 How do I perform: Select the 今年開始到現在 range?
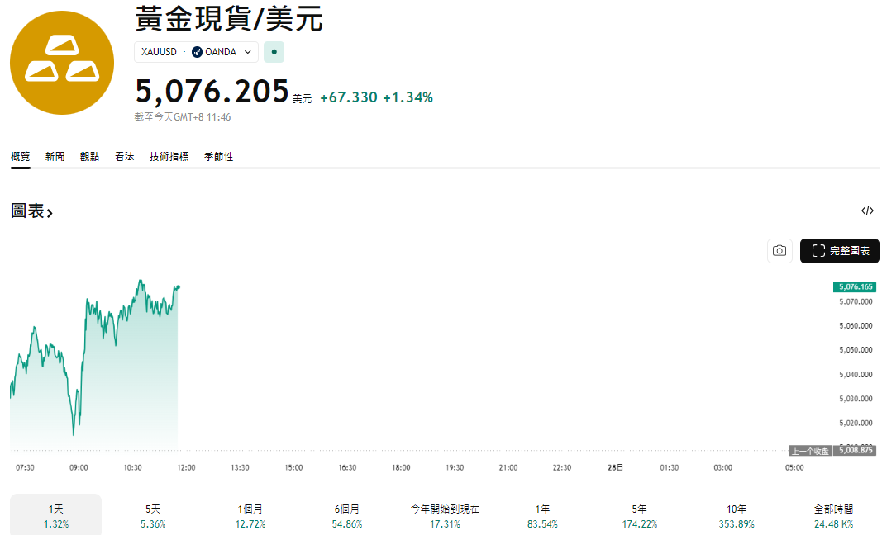(x=445, y=516)
